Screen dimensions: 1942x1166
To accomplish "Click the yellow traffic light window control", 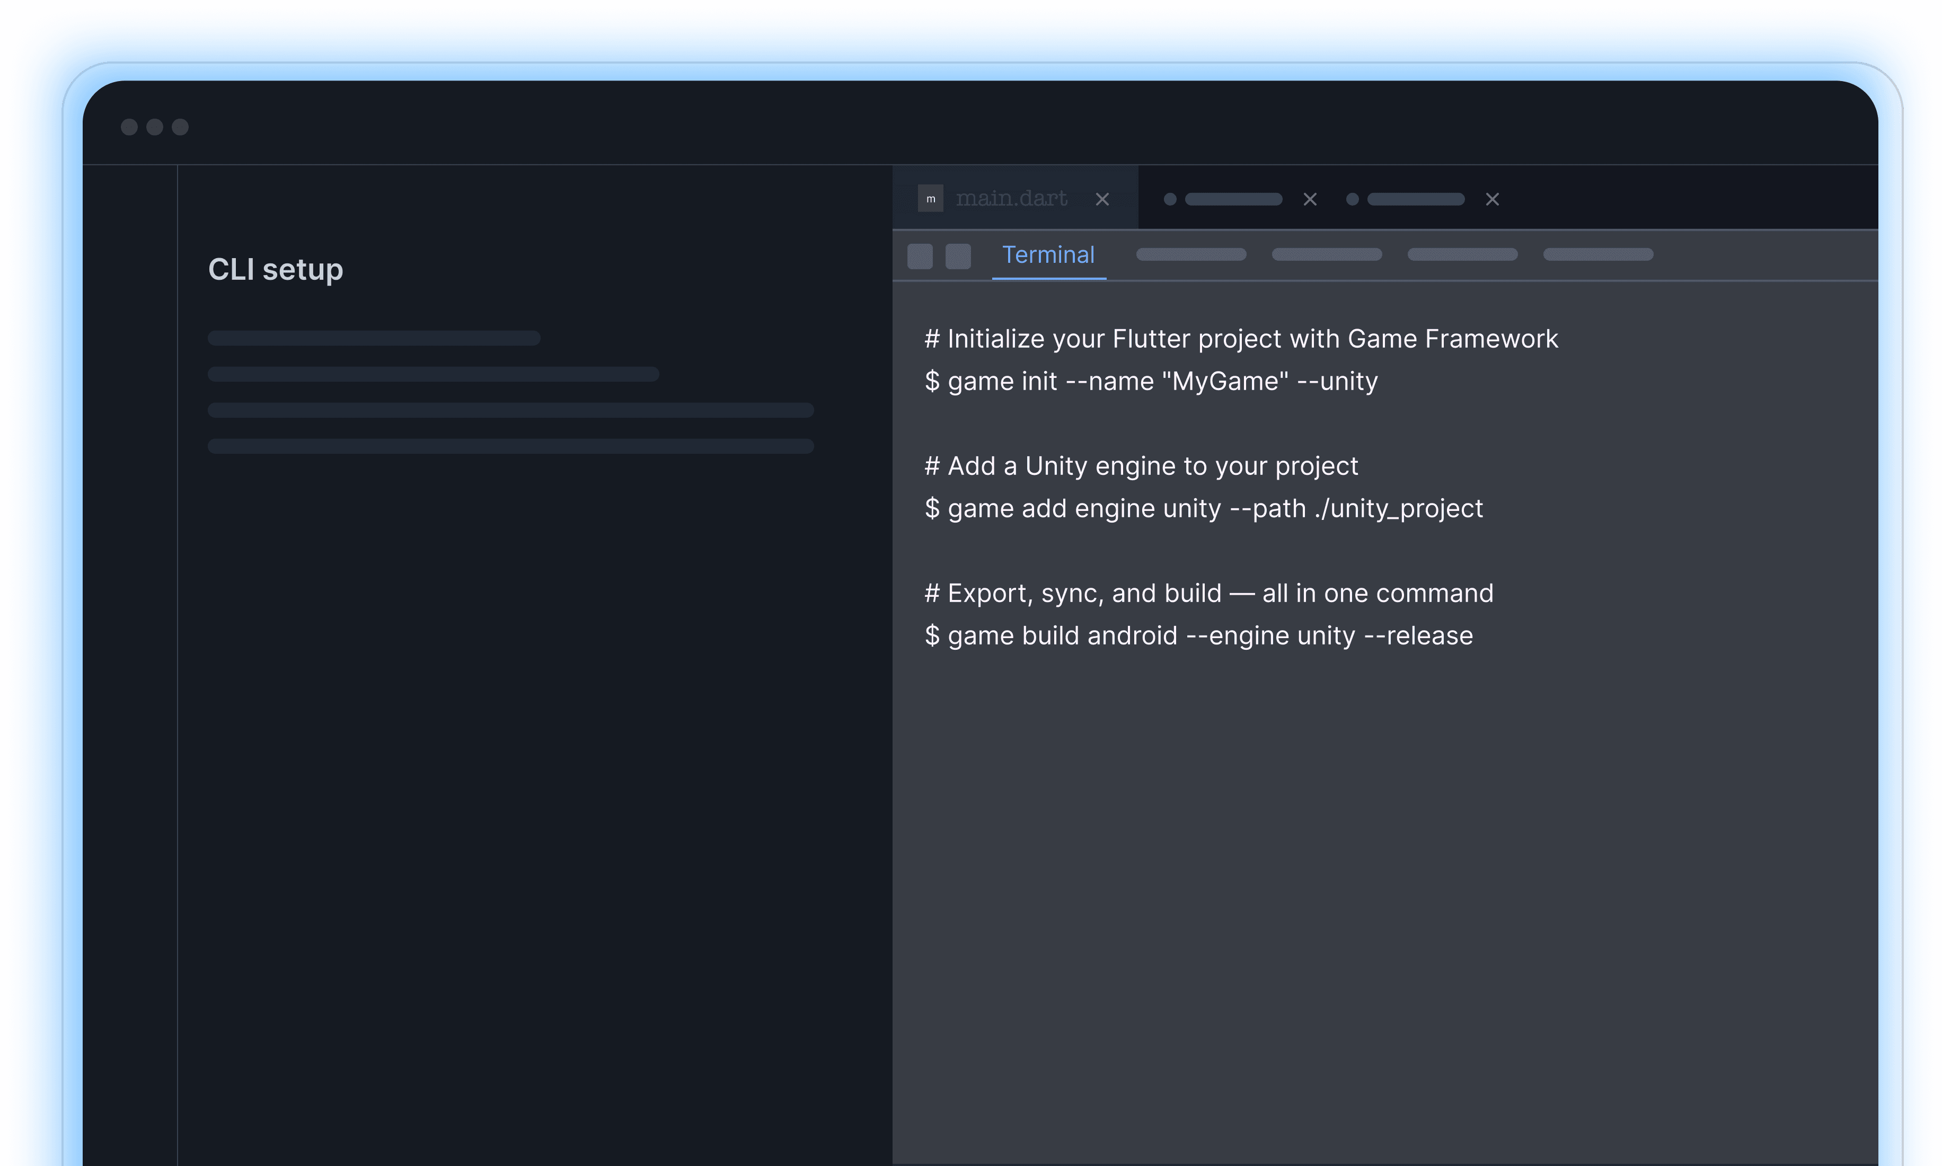I will click(155, 127).
